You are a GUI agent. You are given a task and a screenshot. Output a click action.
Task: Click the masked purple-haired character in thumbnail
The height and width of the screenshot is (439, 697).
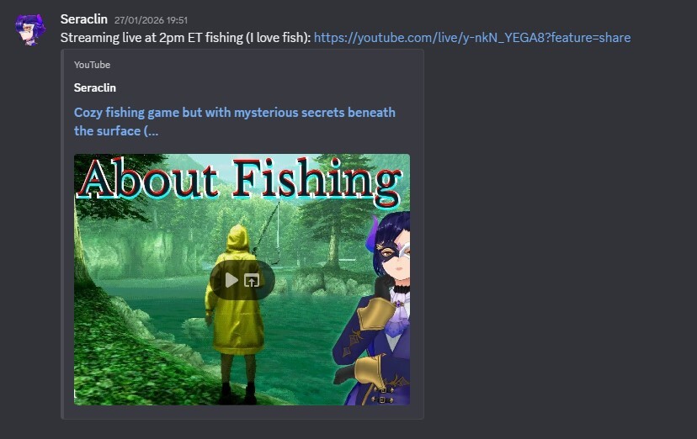click(x=378, y=310)
